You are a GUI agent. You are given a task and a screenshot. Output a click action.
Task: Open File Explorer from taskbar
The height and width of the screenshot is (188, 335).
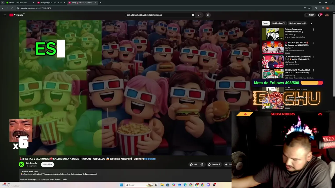(x=162, y=185)
